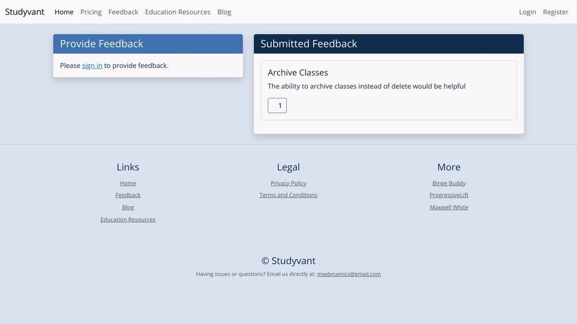
Task: Visit the footer Blog link
Action: (x=128, y=207)
